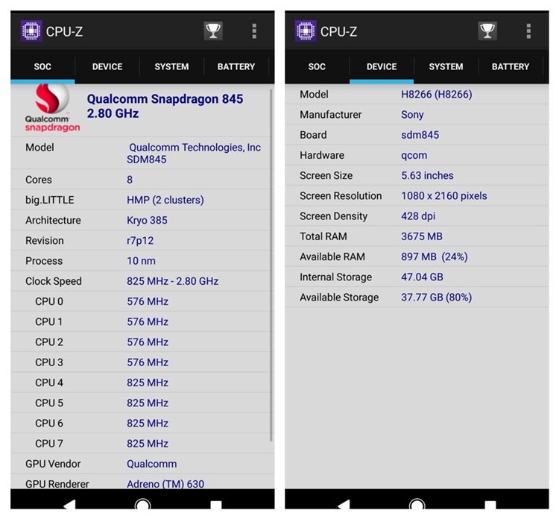
Task: Tap the CPU 2 row
Action: tap(142, 342)
